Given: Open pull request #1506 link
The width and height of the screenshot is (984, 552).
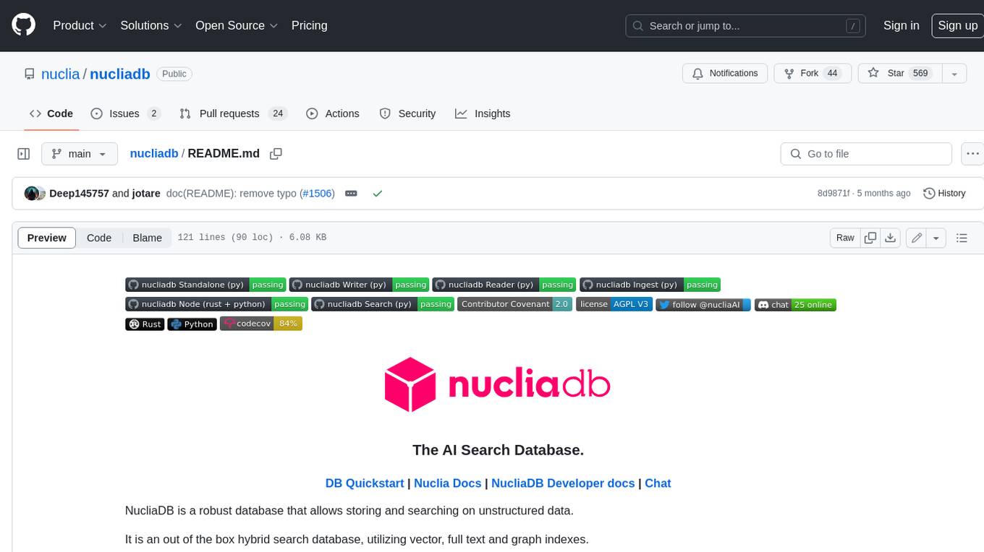Looking at the screenshot, I should pyautogui.click(x=317, y=194).
